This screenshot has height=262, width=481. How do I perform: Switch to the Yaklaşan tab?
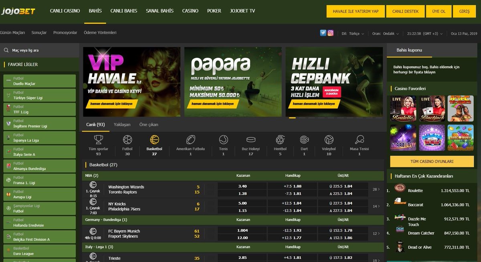click(122, 124)
